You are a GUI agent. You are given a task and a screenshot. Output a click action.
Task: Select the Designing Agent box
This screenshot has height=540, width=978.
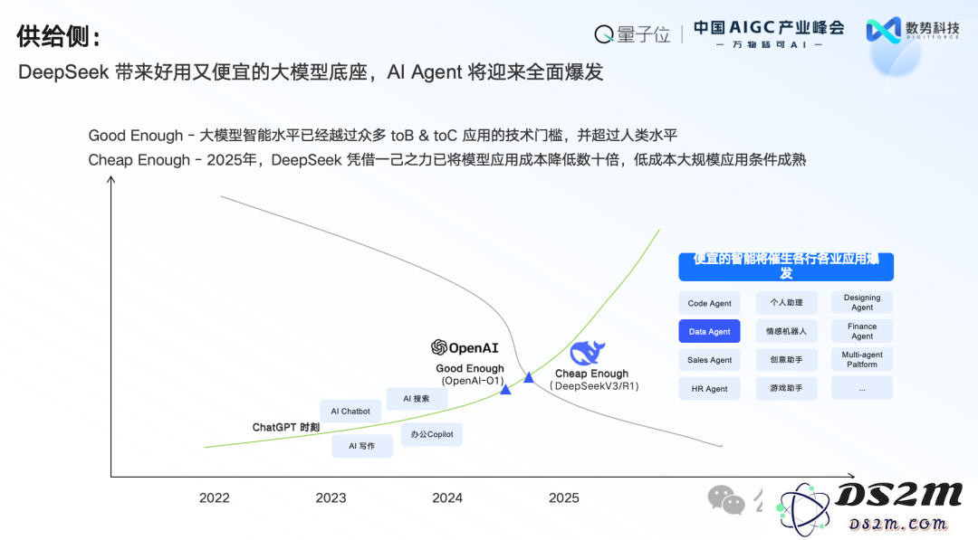(862, 302)
